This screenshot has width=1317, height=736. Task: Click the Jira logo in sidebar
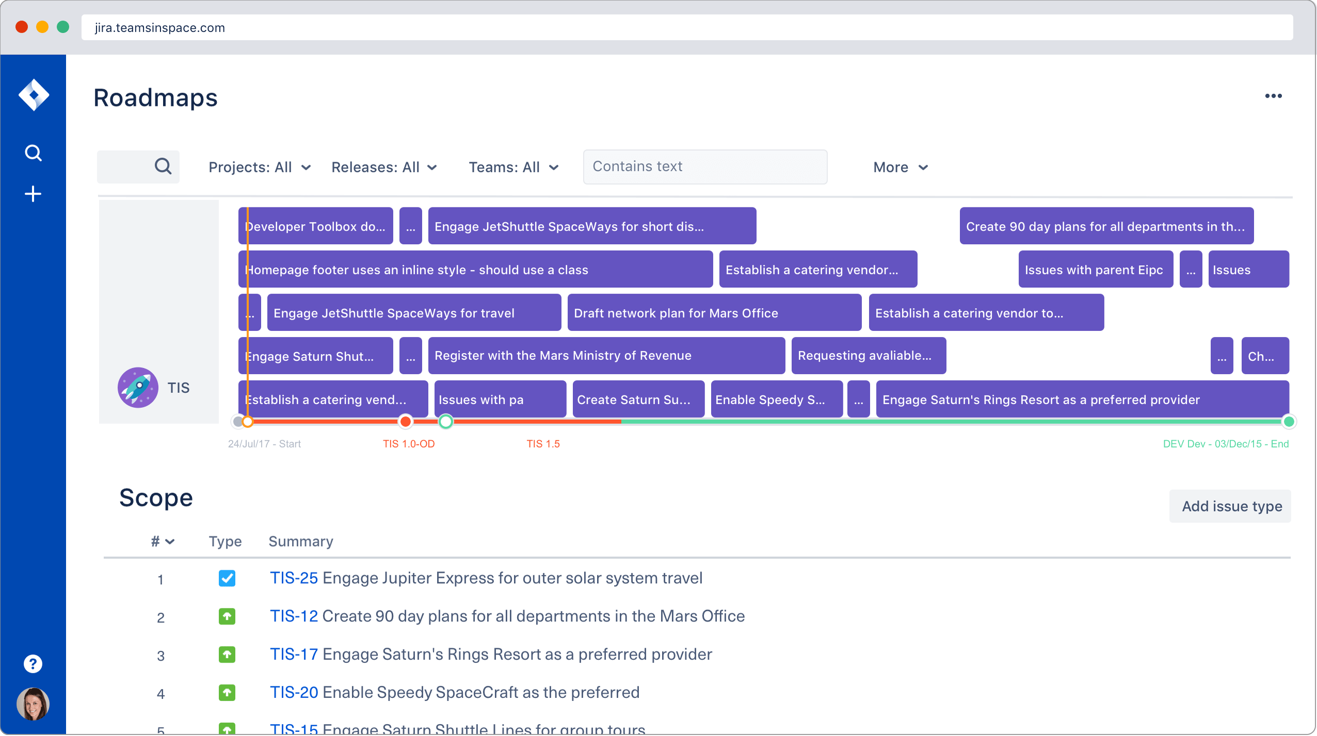click(x=34, y=95)
